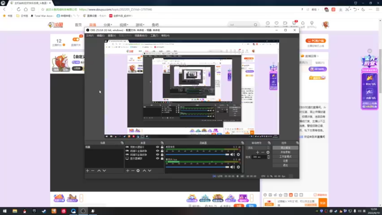
Task: Expand the 分类 dropdown in Douyu nav
Action: click(108, 25)
